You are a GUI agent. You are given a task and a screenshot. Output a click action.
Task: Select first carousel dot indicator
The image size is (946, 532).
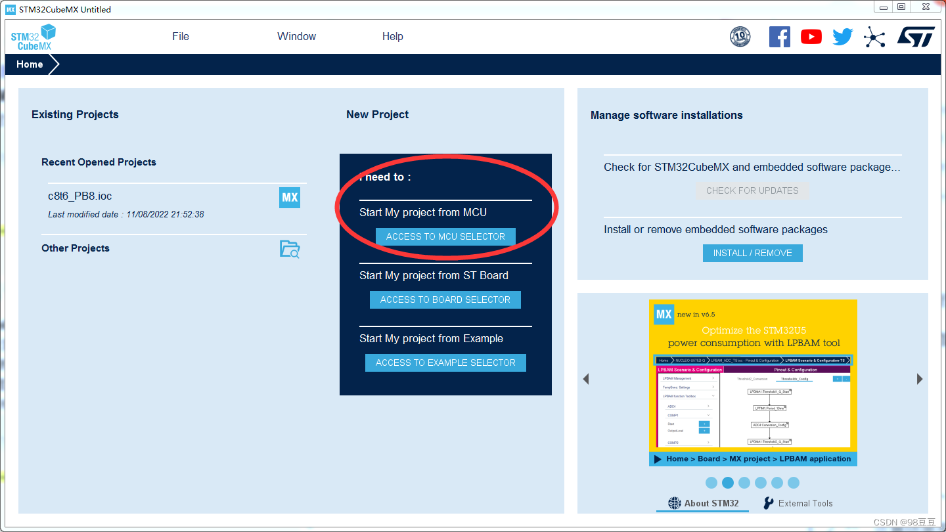click(711, 483)
